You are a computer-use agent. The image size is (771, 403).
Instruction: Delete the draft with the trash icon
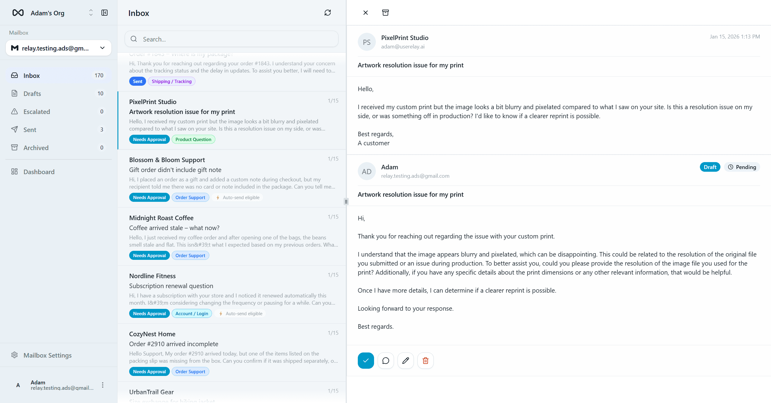click(x=425, y=360)
